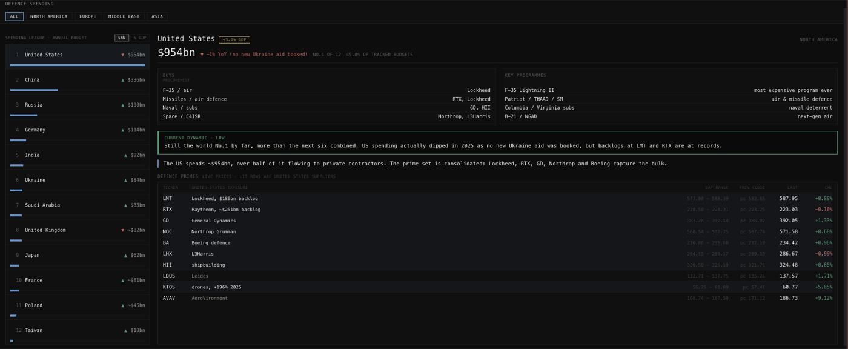The image size is (848, 349).
Task: Click 'Missiles / air defence' buys row
Action: 326,99
